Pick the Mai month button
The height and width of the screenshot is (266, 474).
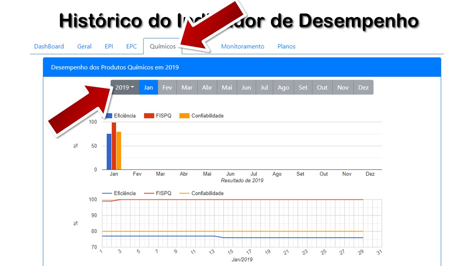[227, 87]
